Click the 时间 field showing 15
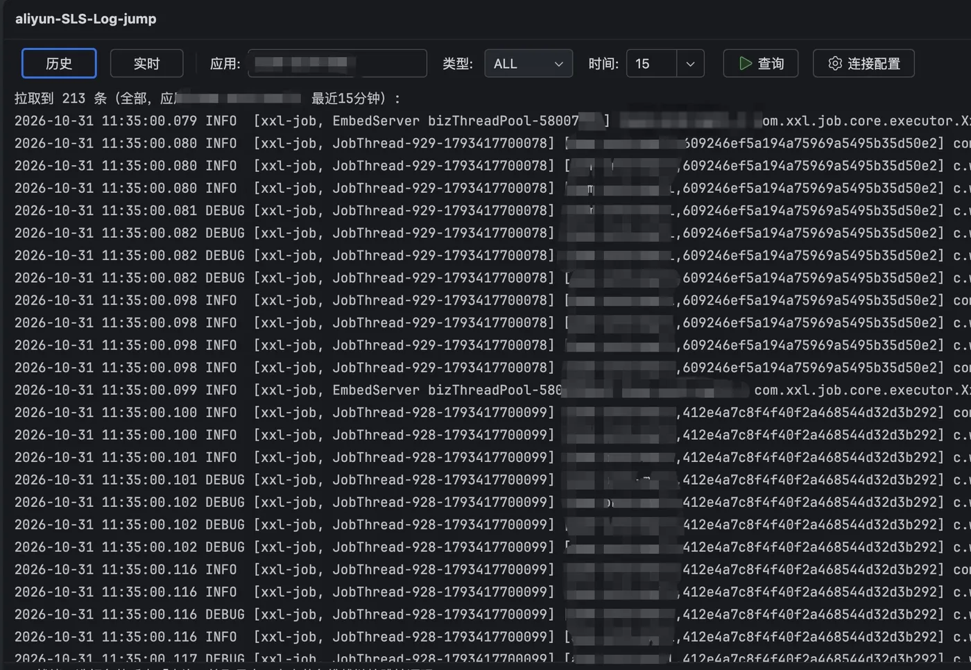 tap(651, 64)
